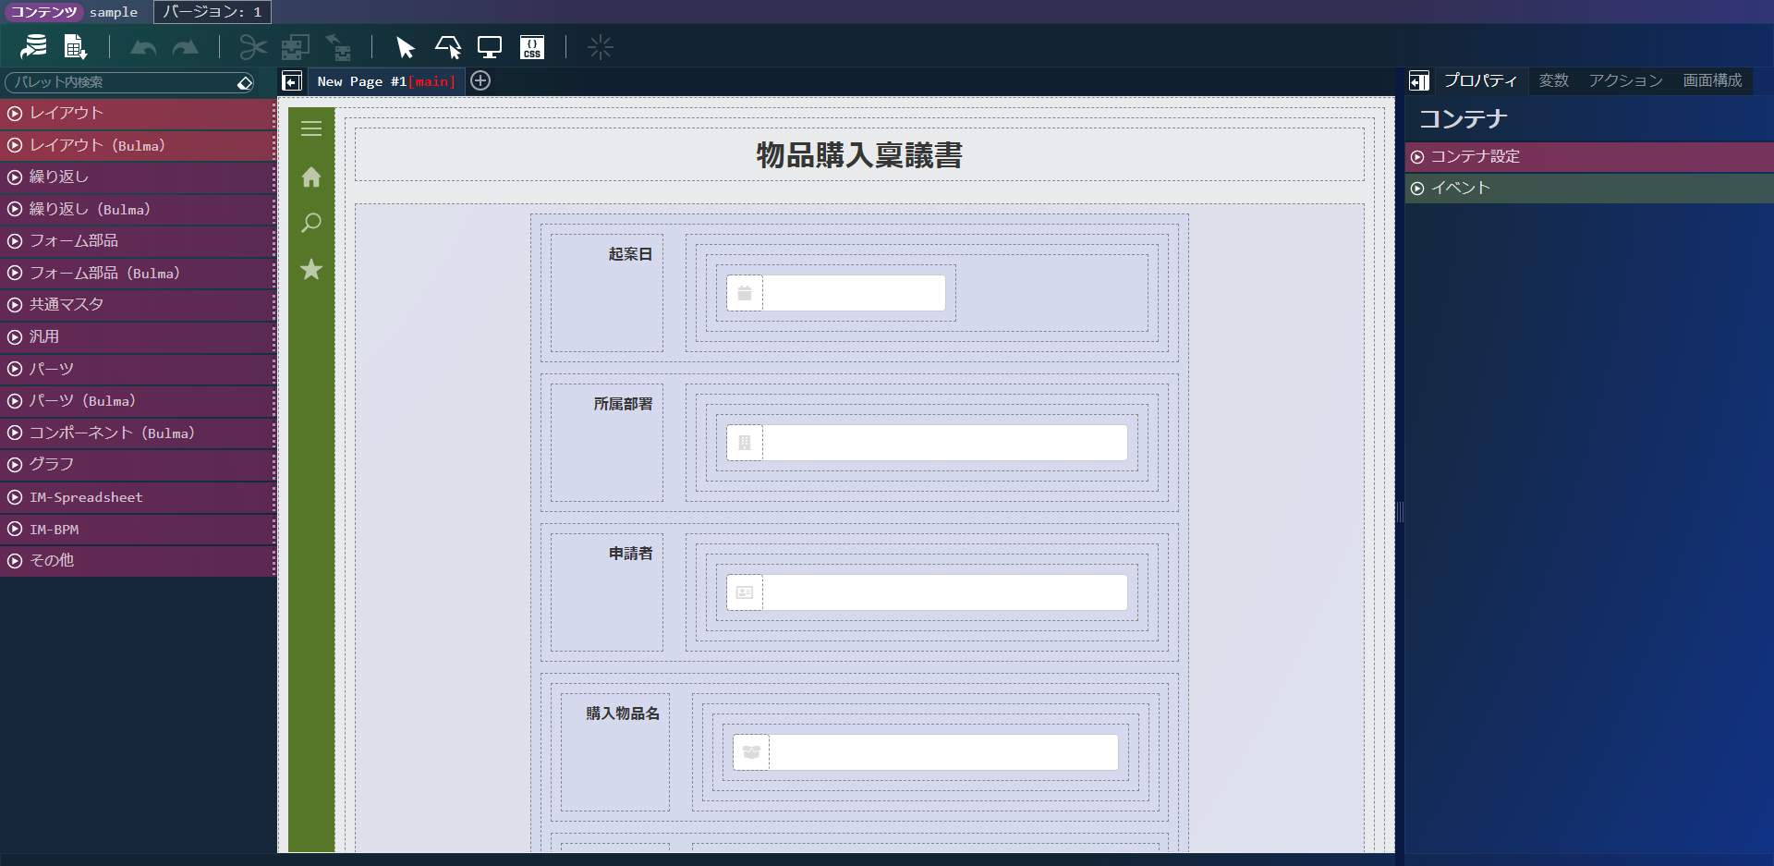1774x866 pixels.
Task: Switch to the アクション tab
Action: [1625, 80]
